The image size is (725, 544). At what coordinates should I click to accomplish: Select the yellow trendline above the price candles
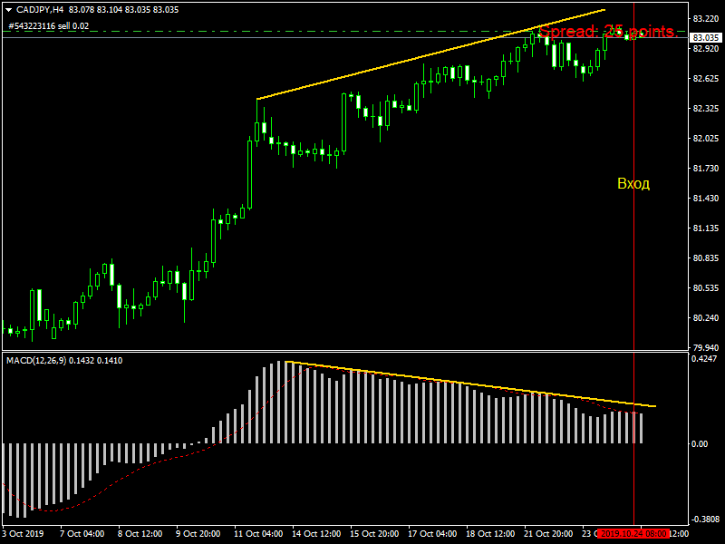click(x=431, y=54)
